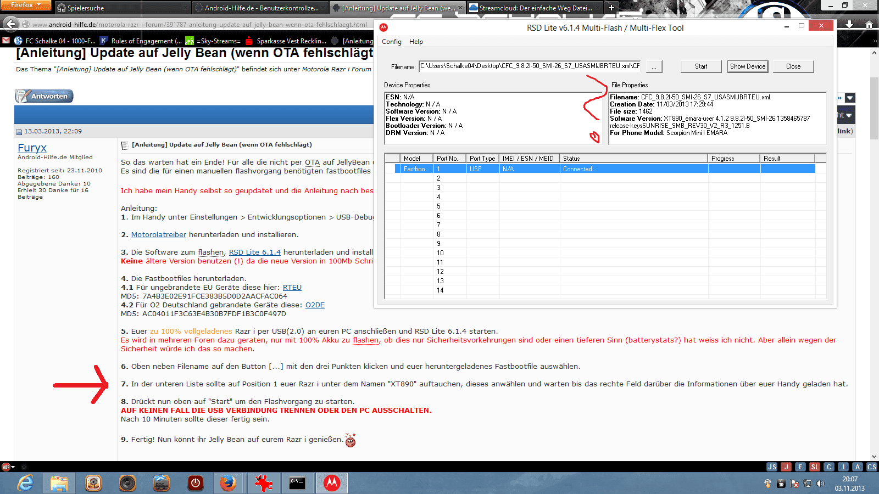Image resolution: width=879 pixels, height=494 pixels.
Task: Open the red IrfanView taskbar icon
Action: [263, 483]
